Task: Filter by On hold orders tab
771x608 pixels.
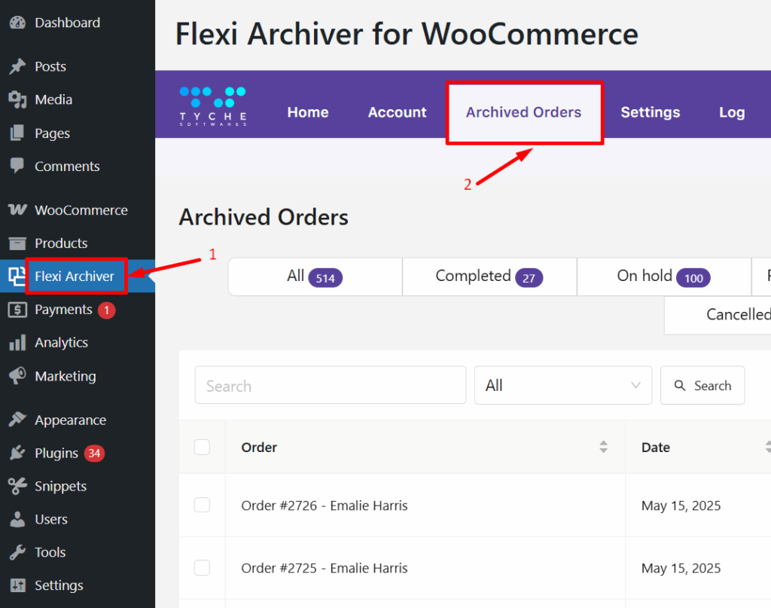Action: [664, 277]
